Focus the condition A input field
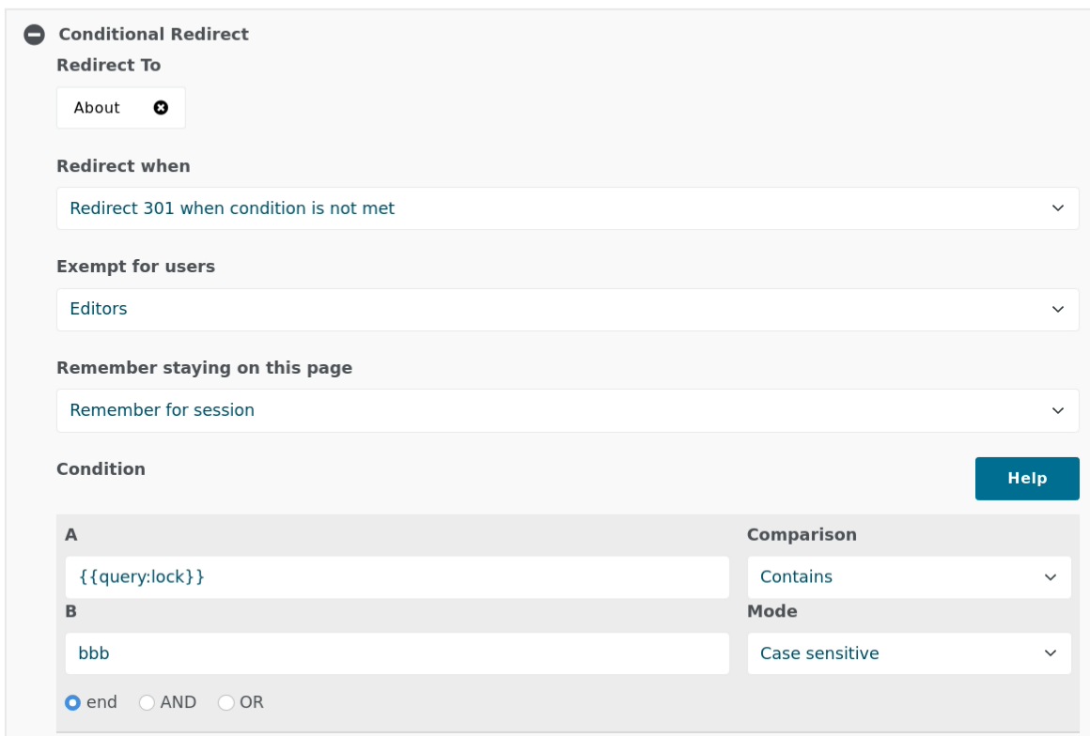The height and width of the screenshot is (736, 1090). tap(397, 577)
